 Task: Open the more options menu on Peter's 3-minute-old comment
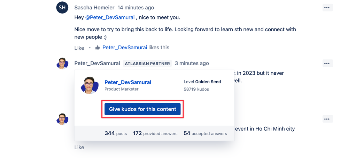click(x=327, y=63)
